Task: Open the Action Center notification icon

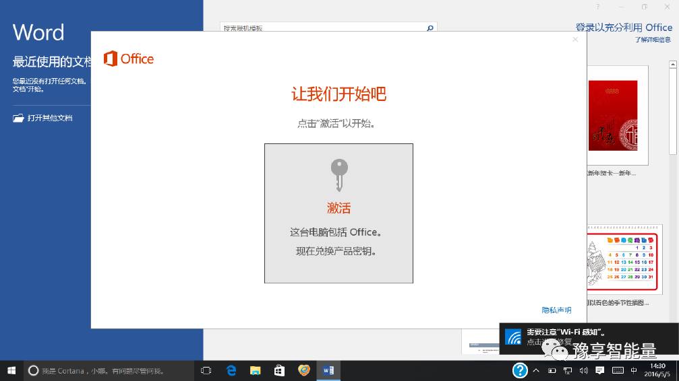Action: (x=599, y=371)
